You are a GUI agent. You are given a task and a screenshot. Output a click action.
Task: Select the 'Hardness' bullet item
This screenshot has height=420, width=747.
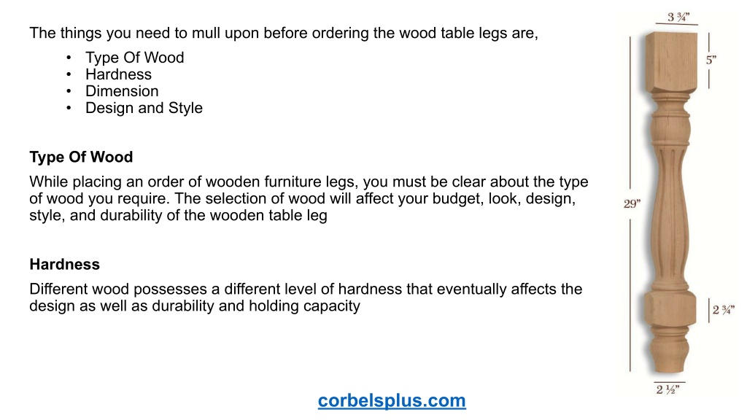pyautogui.click(x=118, y=74)
